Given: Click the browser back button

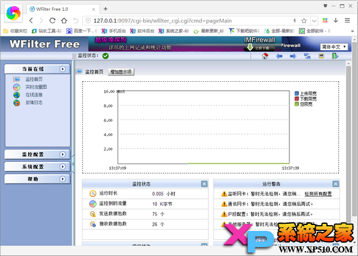Looking at the screenshot, I should coord(31,20).
